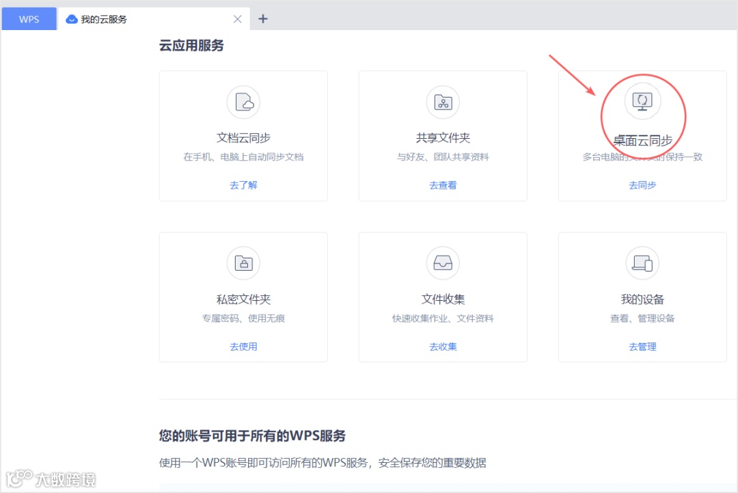This screenshot has width=738, height=493.
Task: Click the 云应用服务 heading
Action: [191, 46]
